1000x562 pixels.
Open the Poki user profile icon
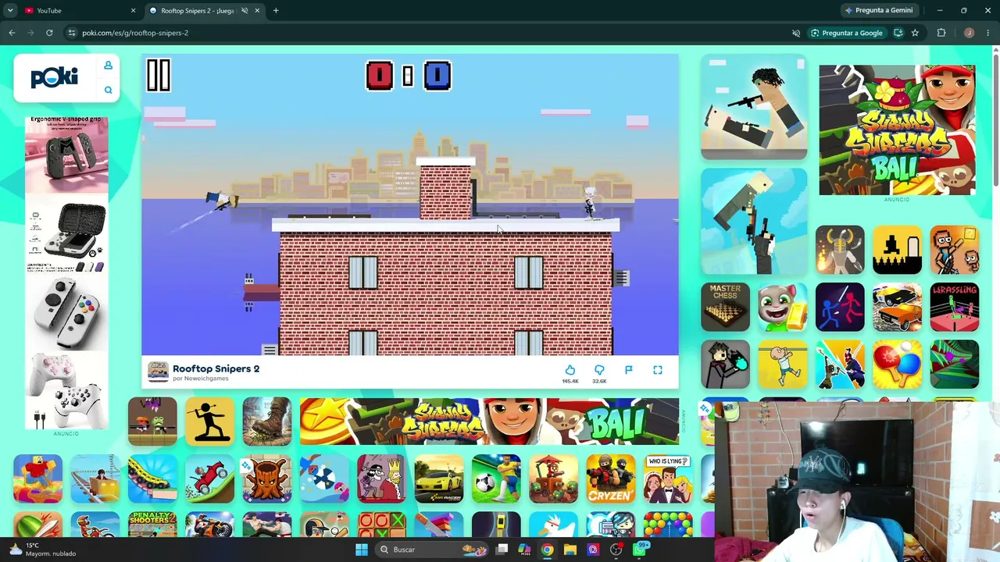point(108,66)
